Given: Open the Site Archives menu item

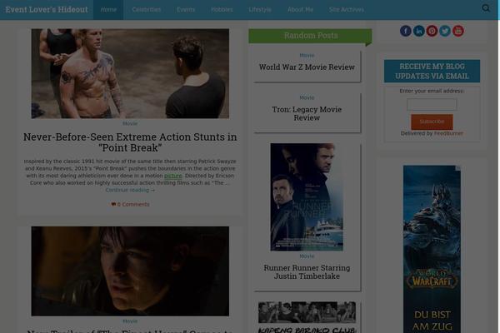Looking at the screenshot, I should (x=347, y=9).
